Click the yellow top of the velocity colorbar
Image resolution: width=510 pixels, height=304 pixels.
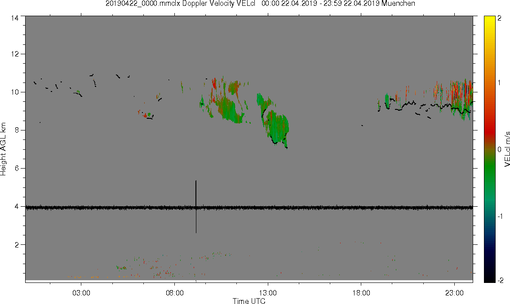tap(489, 21)
